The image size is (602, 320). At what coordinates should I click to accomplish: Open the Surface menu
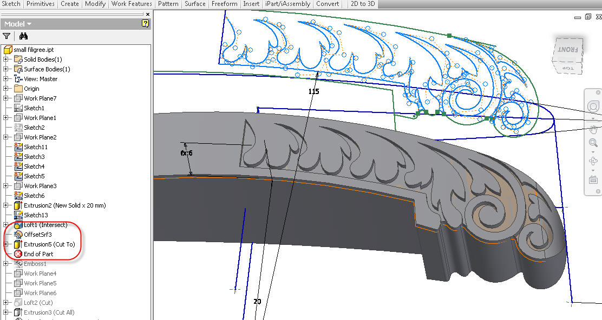point(194,4)
